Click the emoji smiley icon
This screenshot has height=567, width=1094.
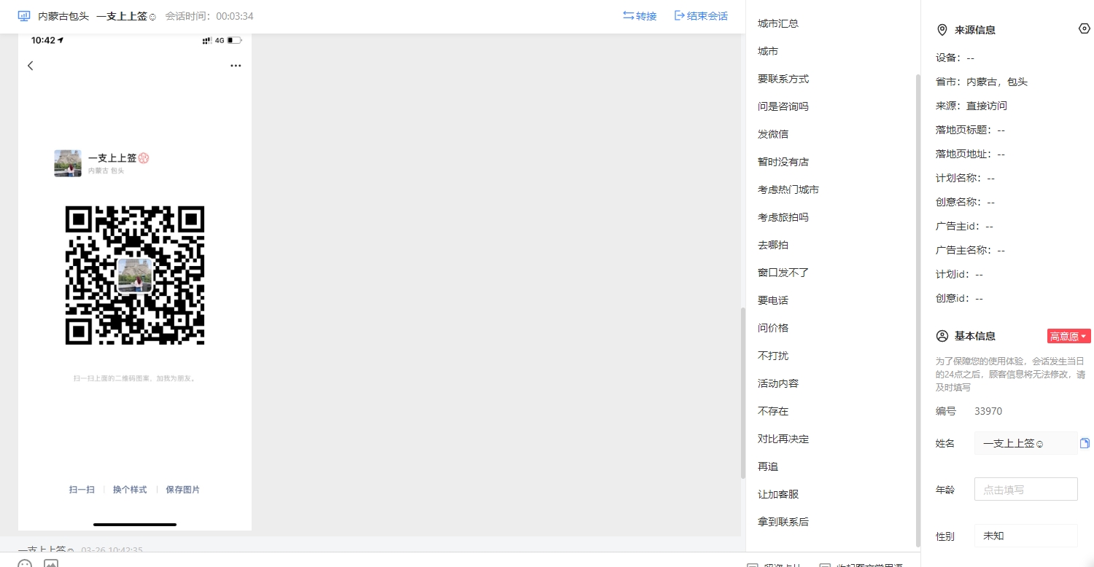[x=26, y=564]
